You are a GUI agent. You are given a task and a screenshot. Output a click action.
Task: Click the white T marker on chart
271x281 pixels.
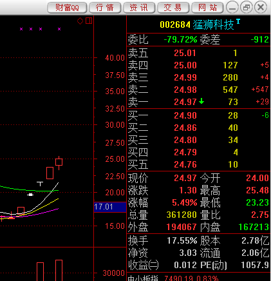40,184
